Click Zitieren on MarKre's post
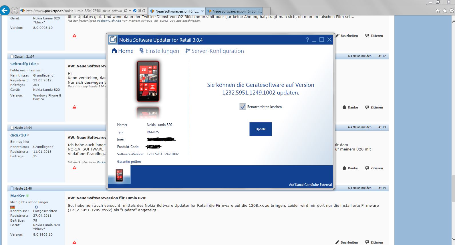This screenshot has height=245, width=455. click(374, 242)
